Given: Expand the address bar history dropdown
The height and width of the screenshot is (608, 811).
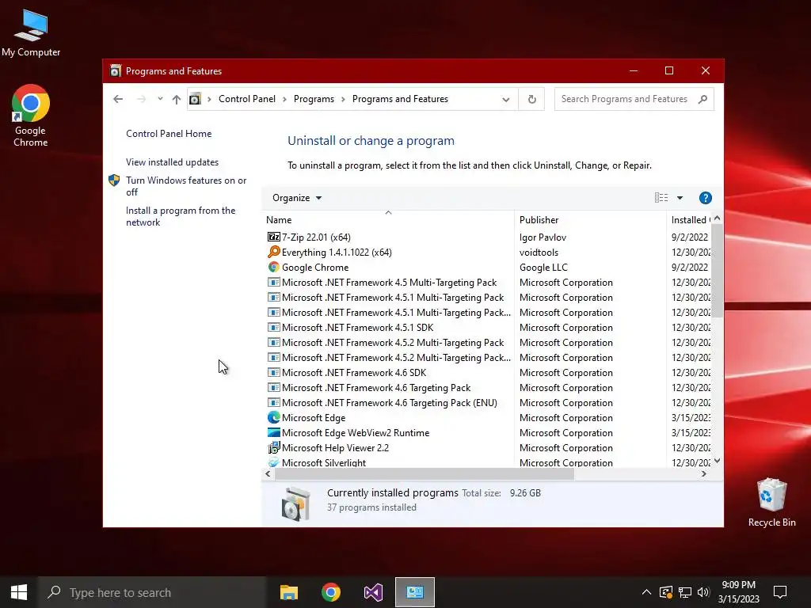Looking at the screenshot, I should coord(506,99).
